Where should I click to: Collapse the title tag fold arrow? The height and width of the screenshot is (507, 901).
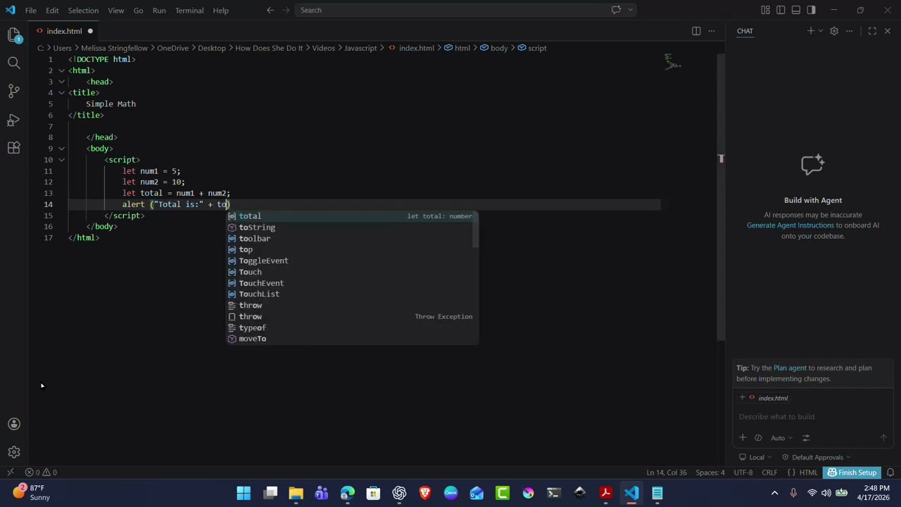pyautogui.click(x=61, y=92)
